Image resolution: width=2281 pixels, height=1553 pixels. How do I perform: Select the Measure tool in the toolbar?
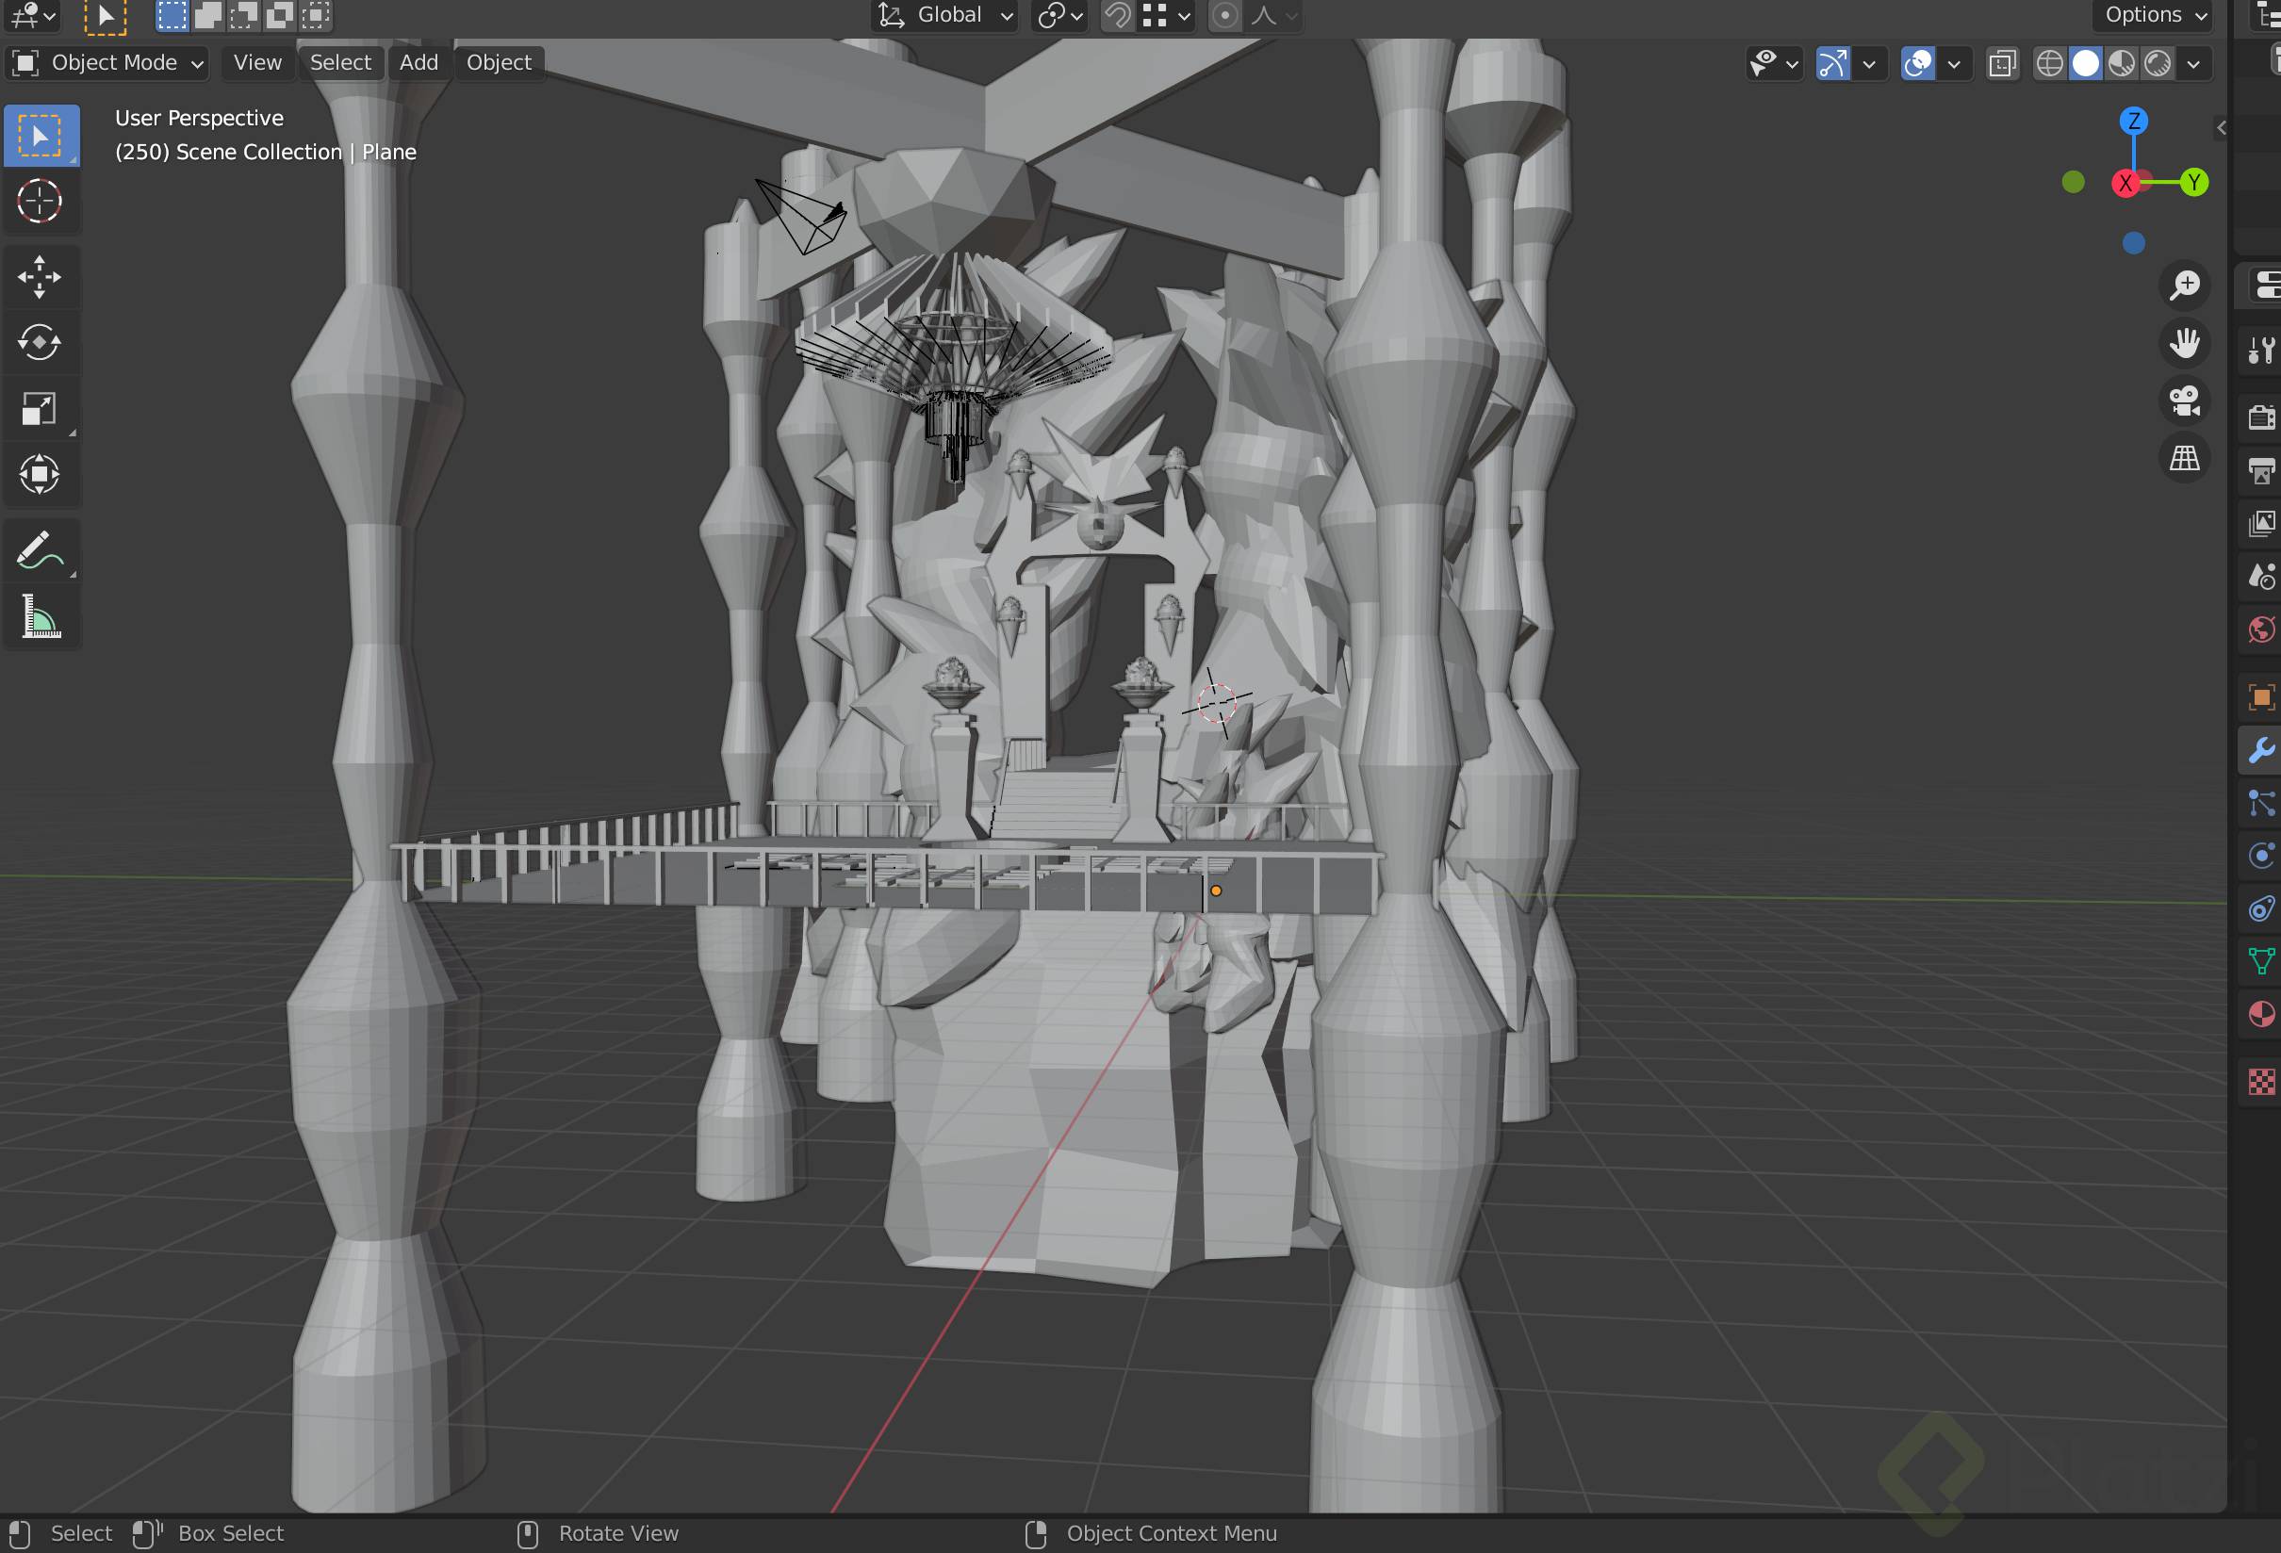(41, 617)
